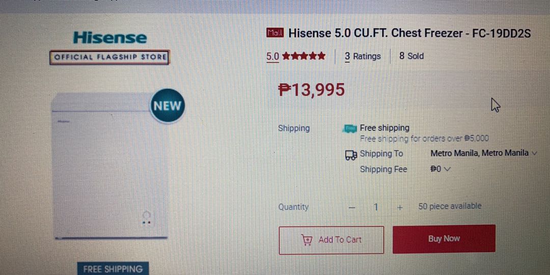Viewport: 550px width, 275px height.
Task: Click the quantity field showing 1
Action: [x=376, y=207]
